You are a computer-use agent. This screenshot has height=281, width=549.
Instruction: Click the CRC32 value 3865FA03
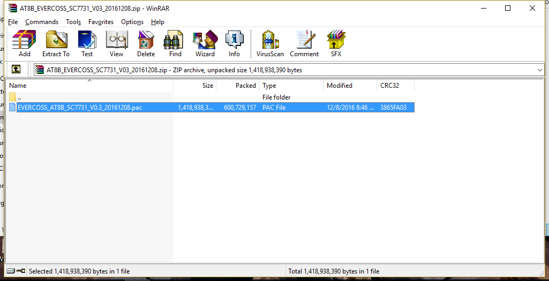pos(393,108)
